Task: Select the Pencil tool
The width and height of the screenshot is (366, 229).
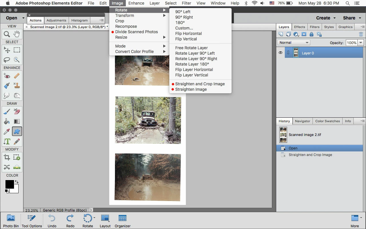Action: (17, 141)
